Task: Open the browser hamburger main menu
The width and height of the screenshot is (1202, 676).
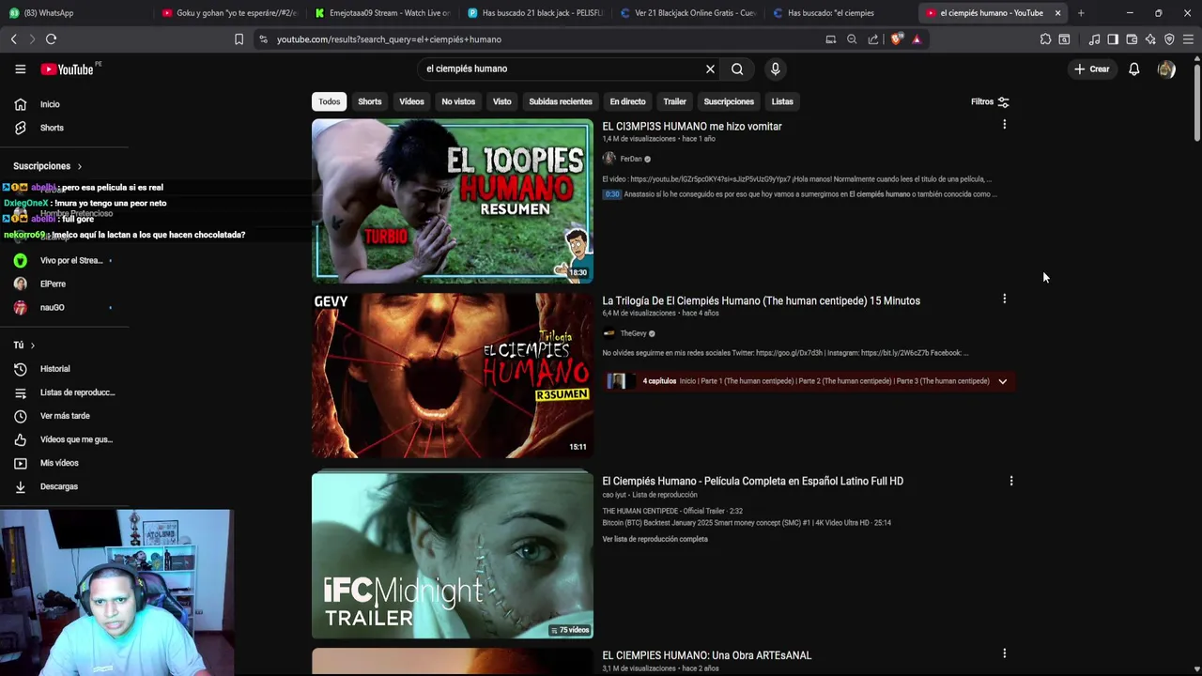Action: (x=1188, y=39)
